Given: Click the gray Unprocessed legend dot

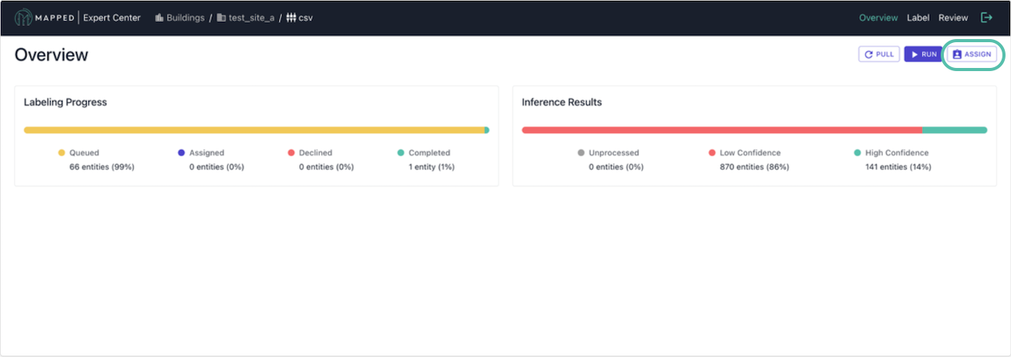Looking at the screenshot, I should [x=581, y=153].
